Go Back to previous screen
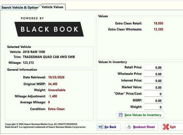The width and height of the screenshot is (183, 135). (108, 127)
